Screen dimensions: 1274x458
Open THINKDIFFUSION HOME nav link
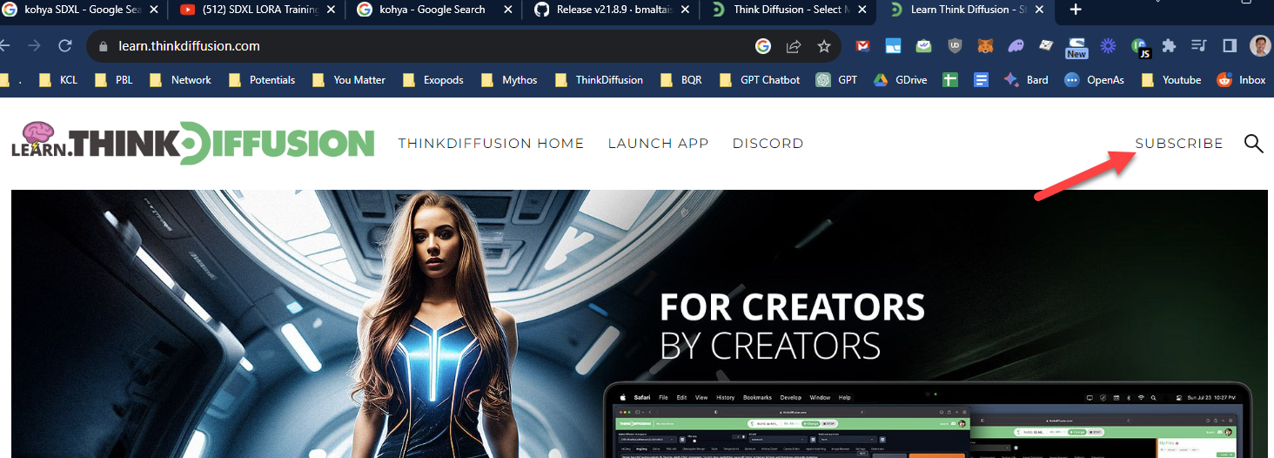pyautogui.click(x=491, y=144)
